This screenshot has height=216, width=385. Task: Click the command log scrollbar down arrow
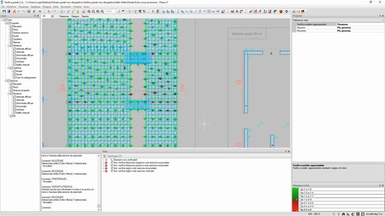(99, 209)
